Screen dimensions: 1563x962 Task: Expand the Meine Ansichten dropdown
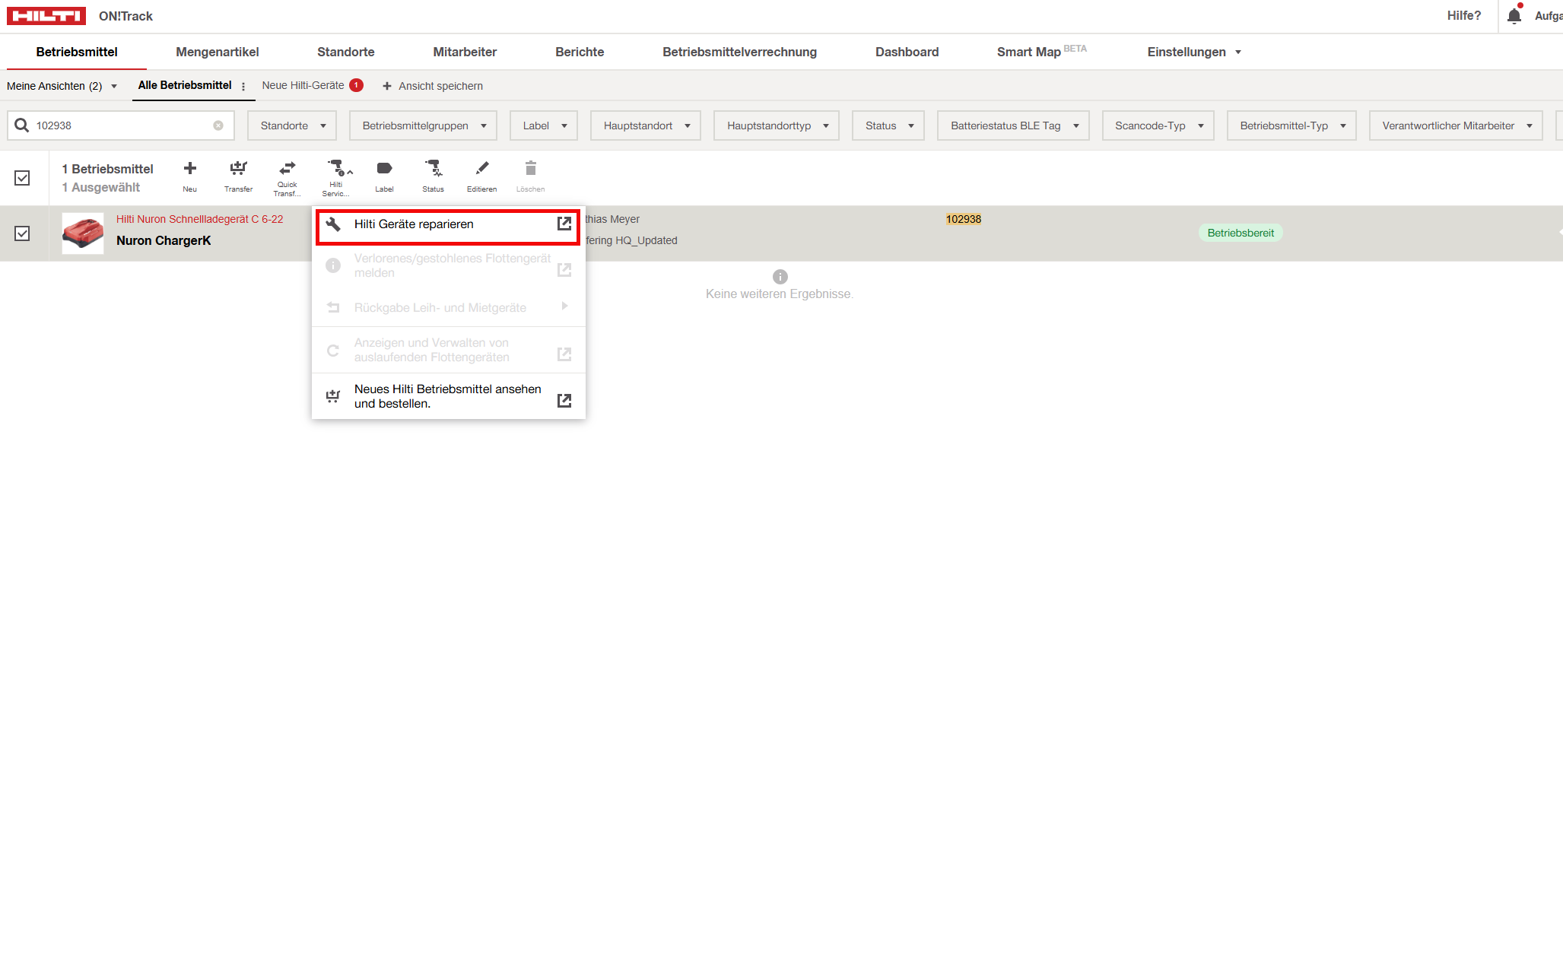click(62, 86)
